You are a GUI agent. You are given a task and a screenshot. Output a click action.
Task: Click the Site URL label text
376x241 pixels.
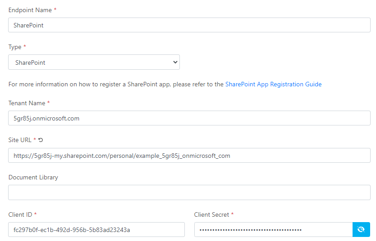[x=20, y=140]
